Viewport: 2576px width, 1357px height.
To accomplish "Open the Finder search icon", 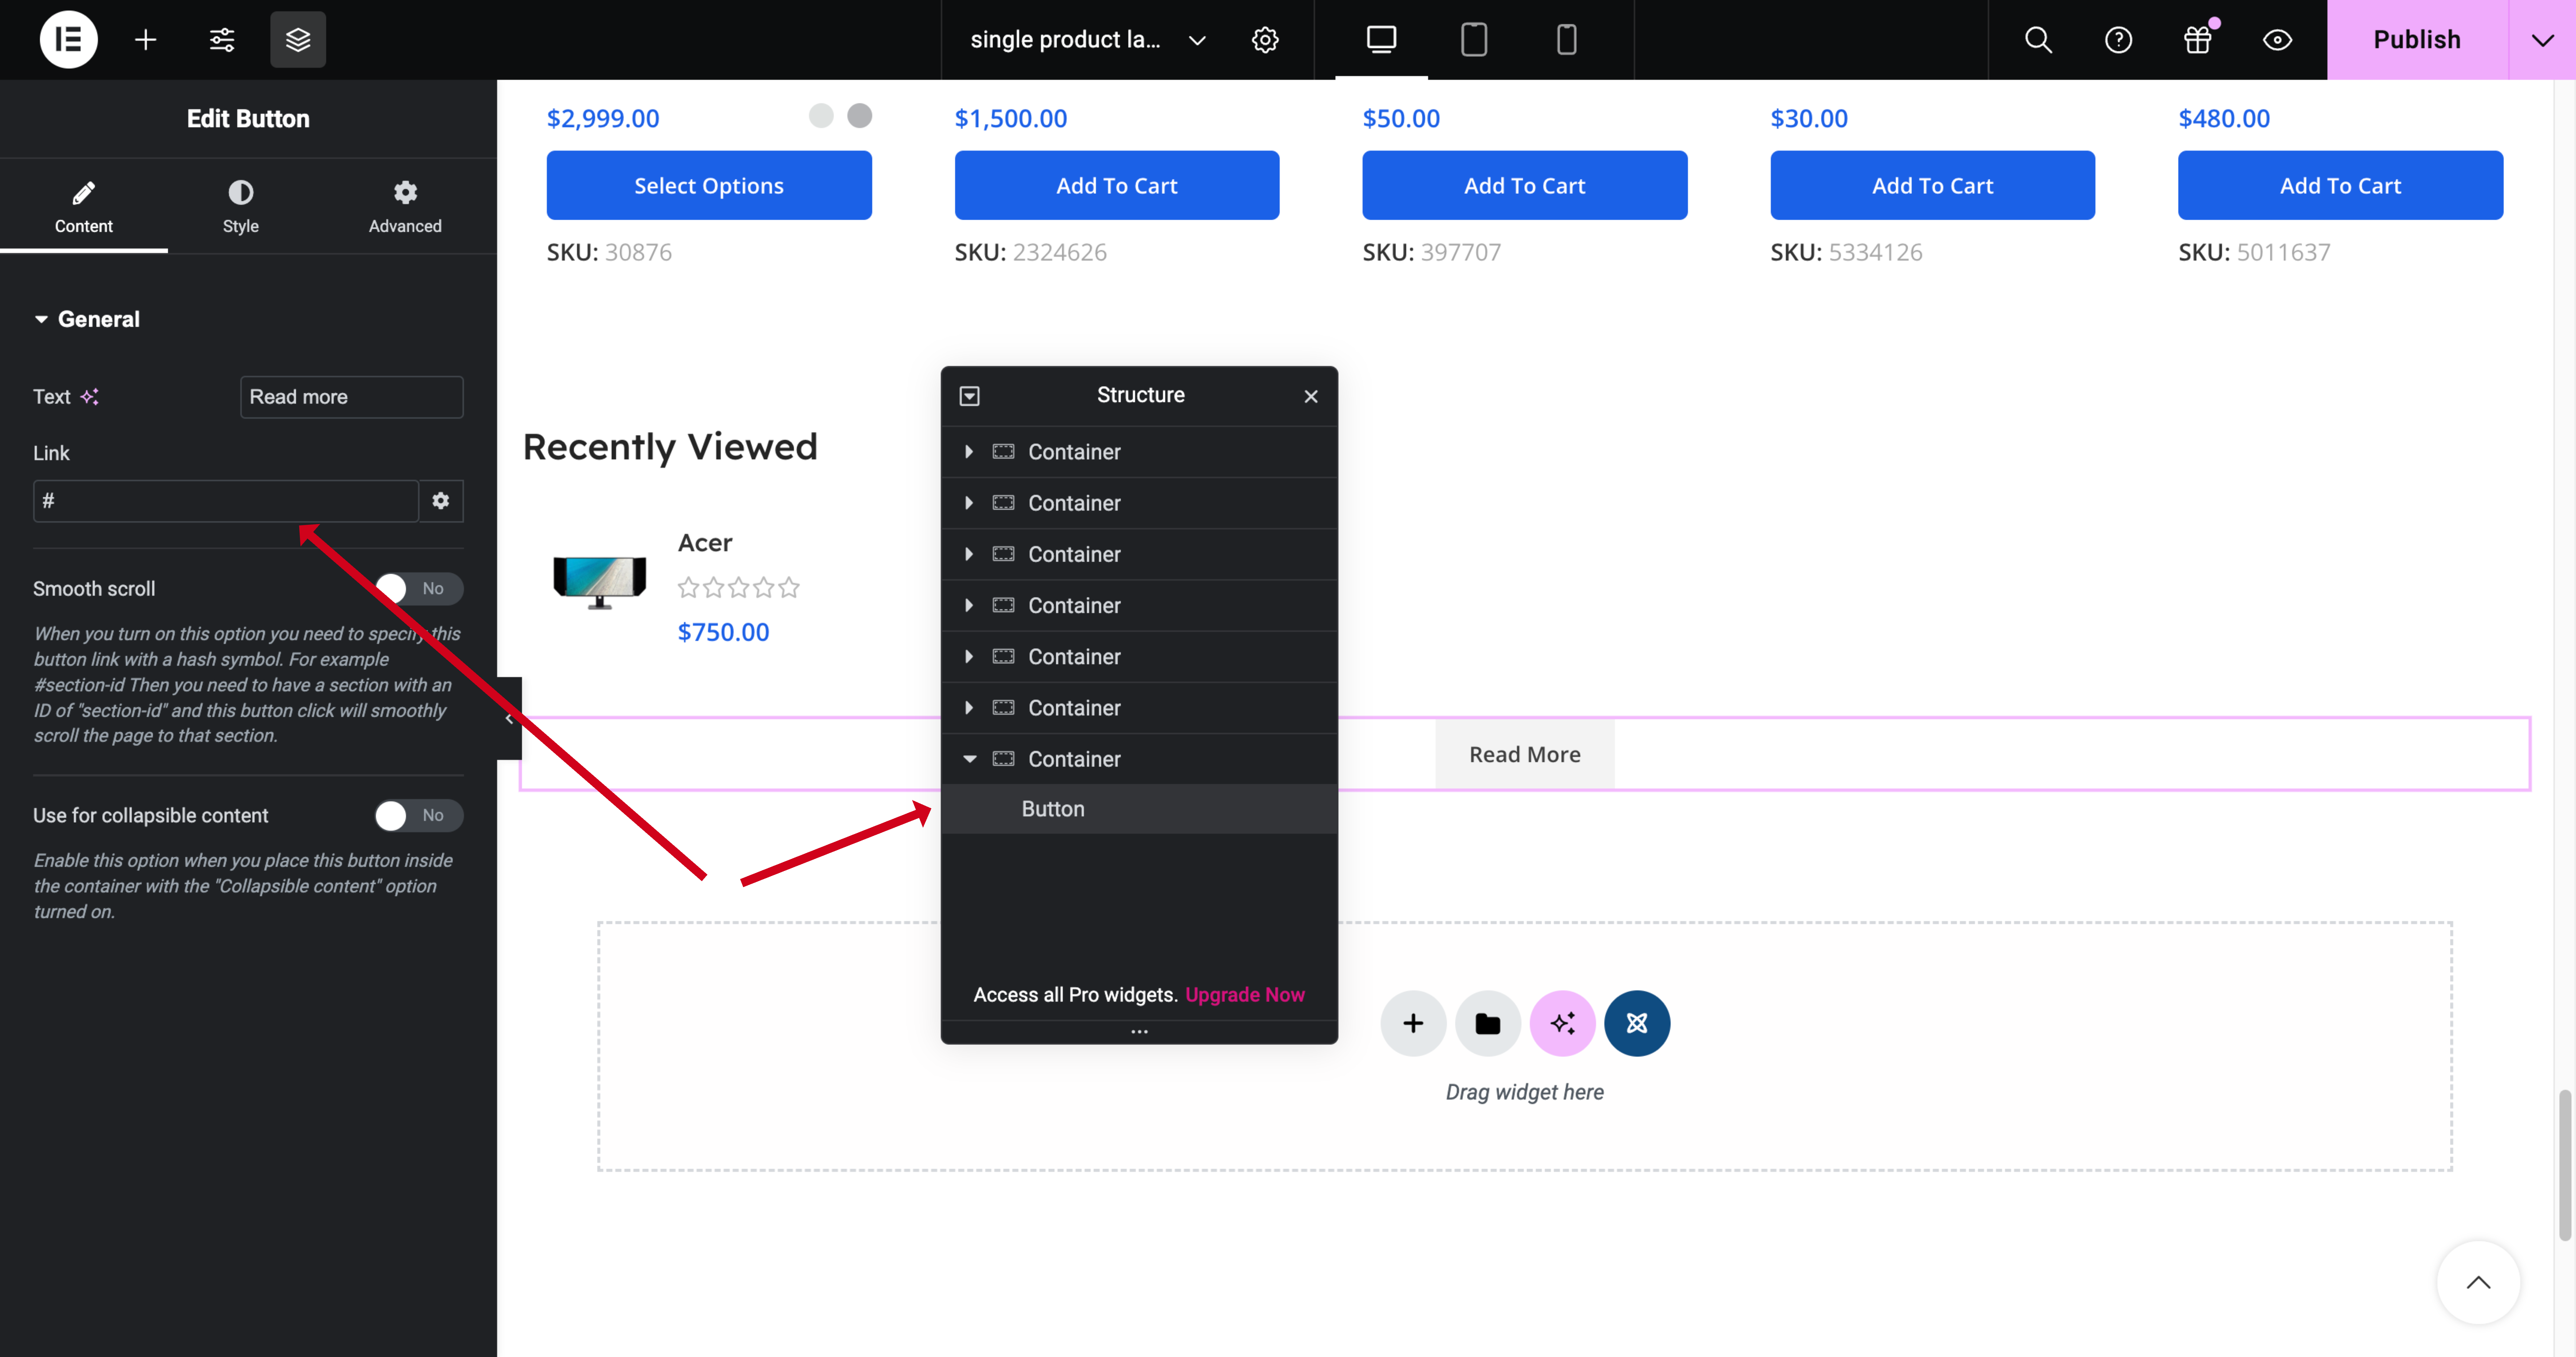I will [2038, 40].
